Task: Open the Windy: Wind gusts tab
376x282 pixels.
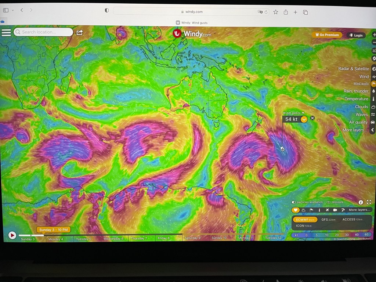Action: 191,23
